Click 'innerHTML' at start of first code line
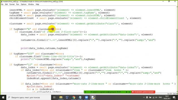Screen dimensions: 178x100 (x=16, y=10)
